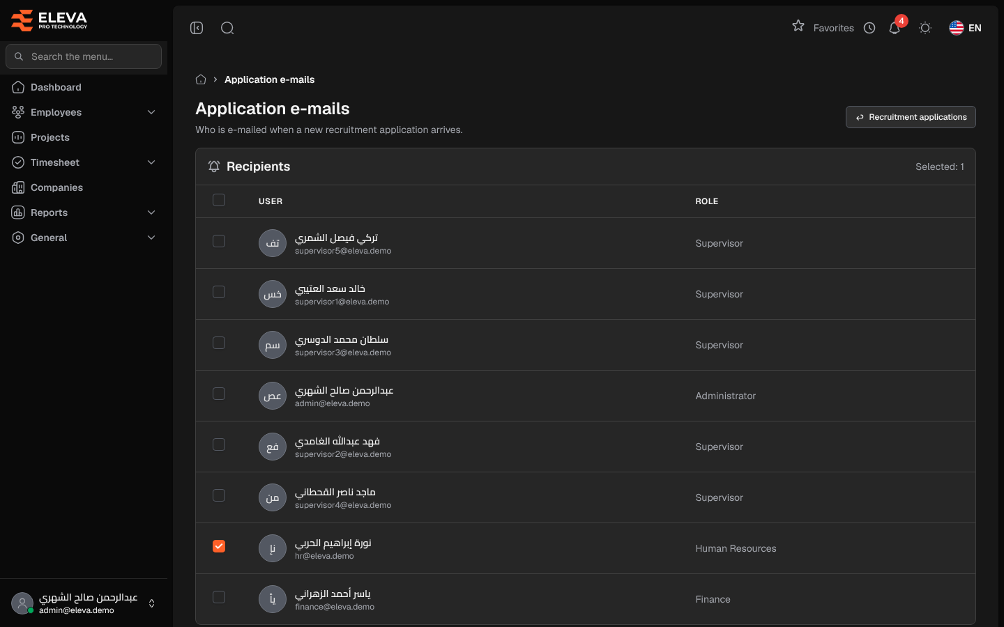1004x627 pixels.
Task: Click the Favorites star icon
Action: point(798,26)
